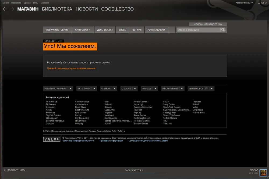Open Политика конфиденциальности link
This screenshot has width=269, height=179.
(x=78, y=141)
